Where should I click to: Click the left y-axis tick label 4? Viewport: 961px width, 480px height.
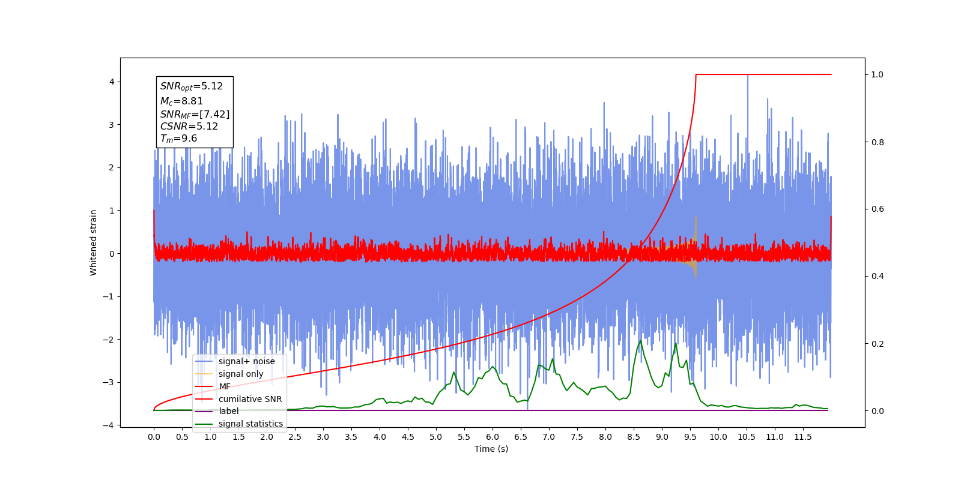[x=111, y=82]
